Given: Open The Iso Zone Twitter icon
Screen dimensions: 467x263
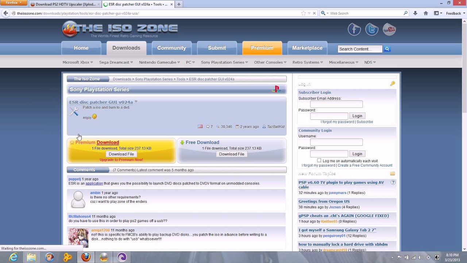Looking at the screenshot, I should pos(372,30).
